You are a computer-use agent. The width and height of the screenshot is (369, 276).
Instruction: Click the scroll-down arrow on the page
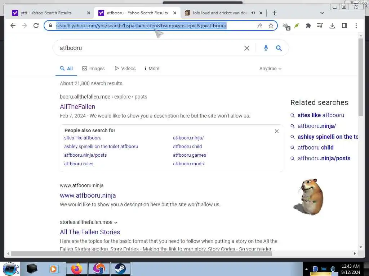[x=361, y=247]
